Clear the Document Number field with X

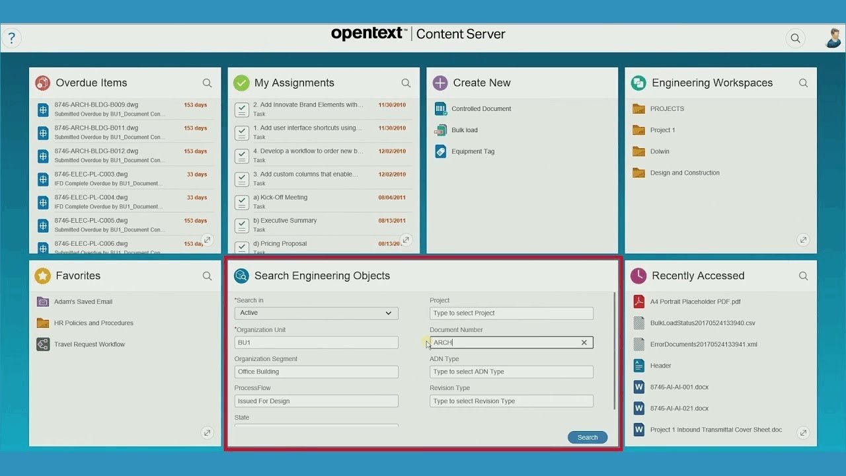[584, 342]
